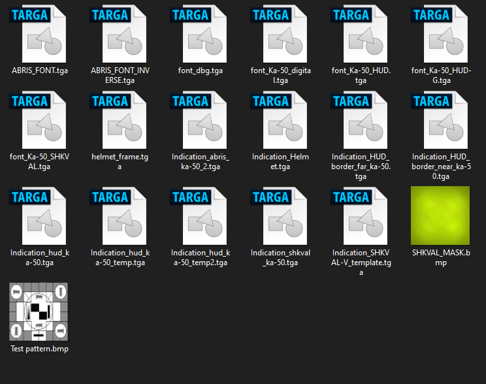Click the font_dbg.tga TARGA icon
486x384 pixels.
coord(199,33)
